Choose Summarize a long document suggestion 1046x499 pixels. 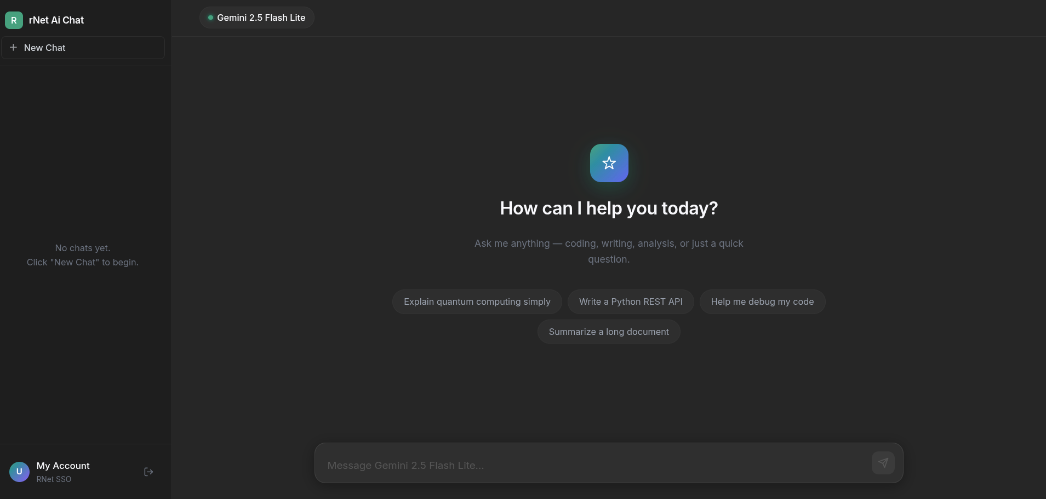point(609,332)
